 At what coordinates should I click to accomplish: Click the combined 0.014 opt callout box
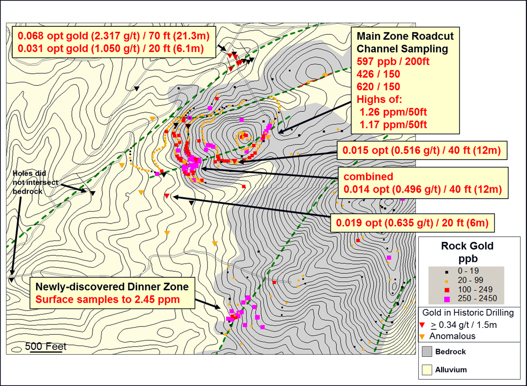tap(422, 183)
